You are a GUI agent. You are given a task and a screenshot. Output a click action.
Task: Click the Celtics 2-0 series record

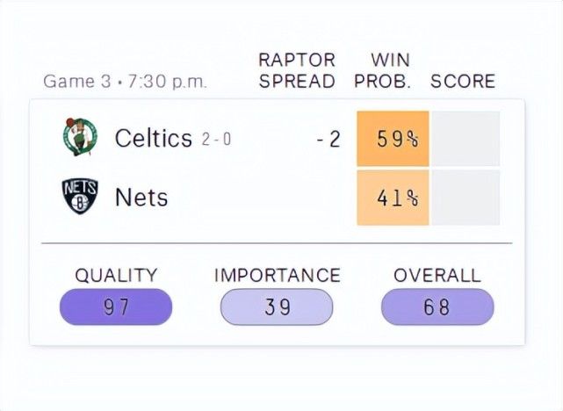pyautogui.click(x=216, y=140)
